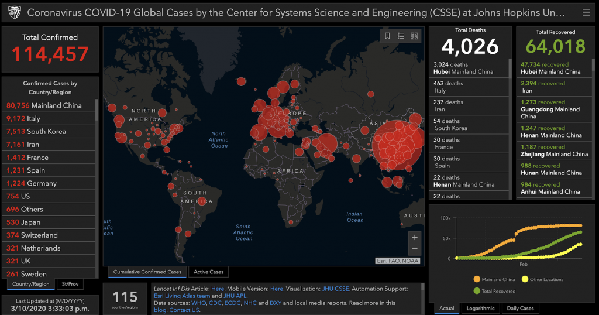Image resolution: width=599 pixels, height=315 pixels.
Task: Select the St/Prov tab
Action: click(x=70, y=284)
